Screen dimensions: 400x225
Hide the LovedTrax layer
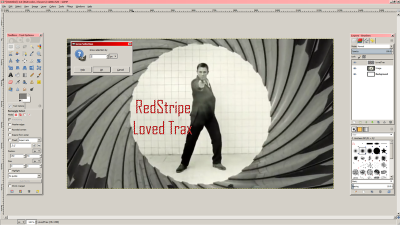(354, 62)
